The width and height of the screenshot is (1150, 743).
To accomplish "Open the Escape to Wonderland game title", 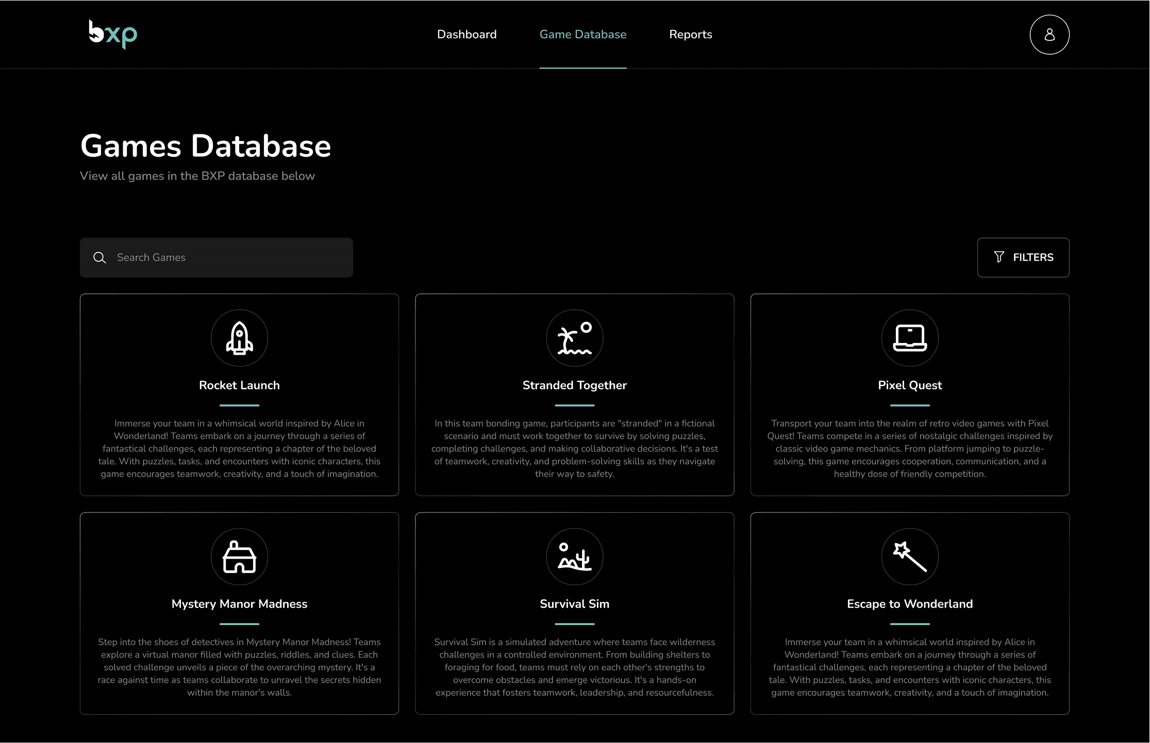I will pyautogui.click(x=910, y=604).
